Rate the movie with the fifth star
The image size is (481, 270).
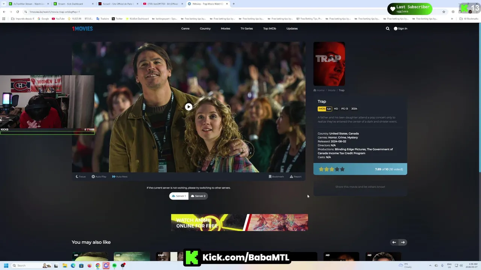[342, 169]
